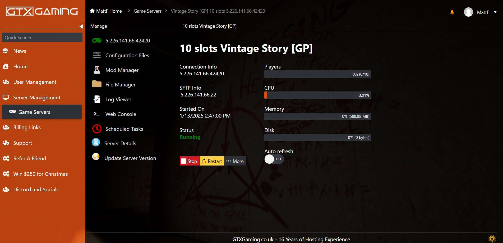This screenshot has width=503, height=243.
Task: Click the Web Console prompt icon
Action: click(x=97, y=114)
